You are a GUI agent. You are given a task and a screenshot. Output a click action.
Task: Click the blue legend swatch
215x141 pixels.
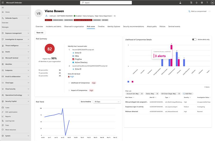pos(128,82)
